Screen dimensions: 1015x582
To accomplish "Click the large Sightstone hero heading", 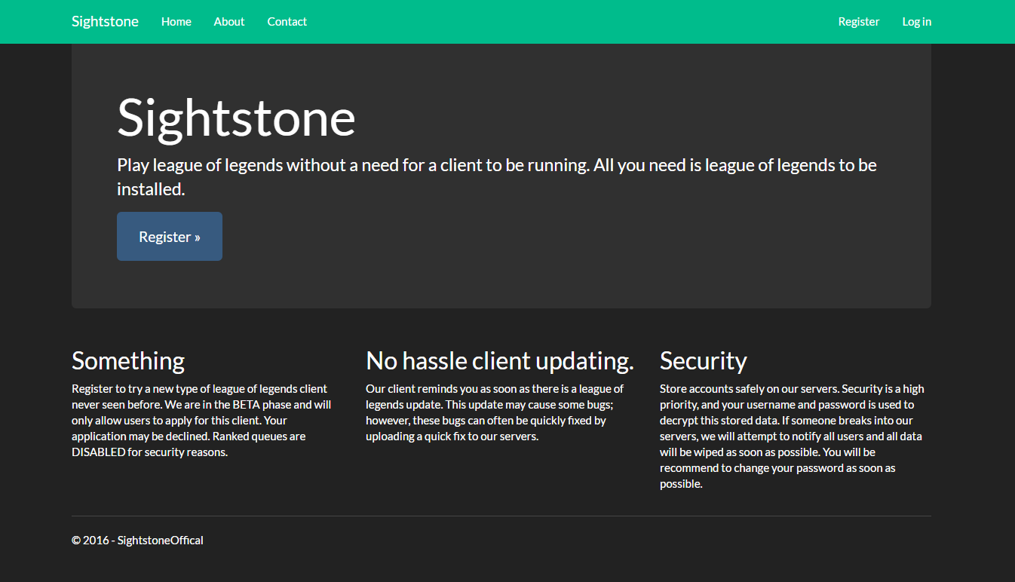I will (x=236, y=118).
